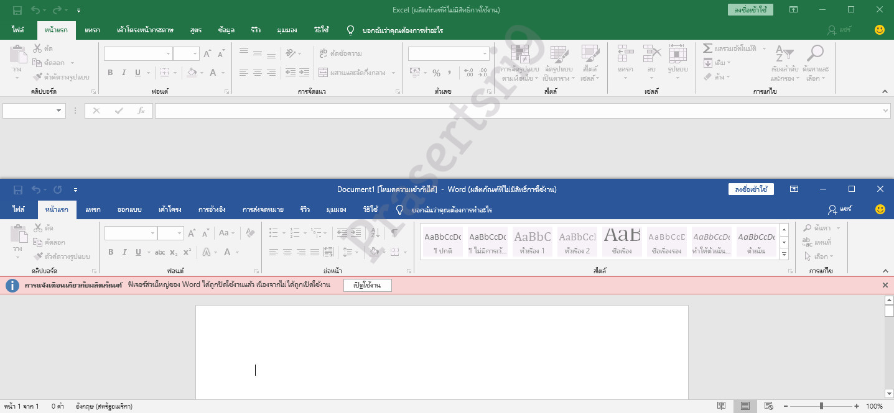Toggle Italic in the Word font group
Image resolution: width=894 pixels, height=413 pixels.
click(124, 252)
